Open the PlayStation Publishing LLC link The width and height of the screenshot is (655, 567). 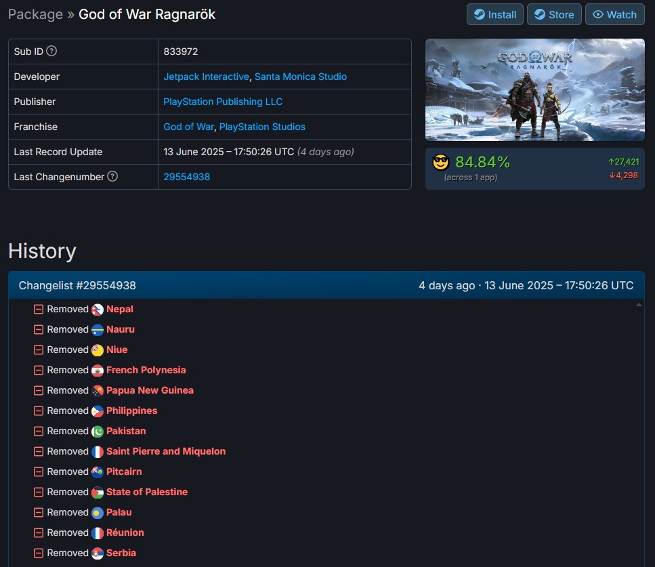[x=223, y=102]
